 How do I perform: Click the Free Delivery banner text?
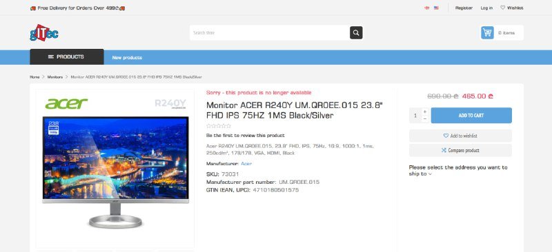coord(78,8)
